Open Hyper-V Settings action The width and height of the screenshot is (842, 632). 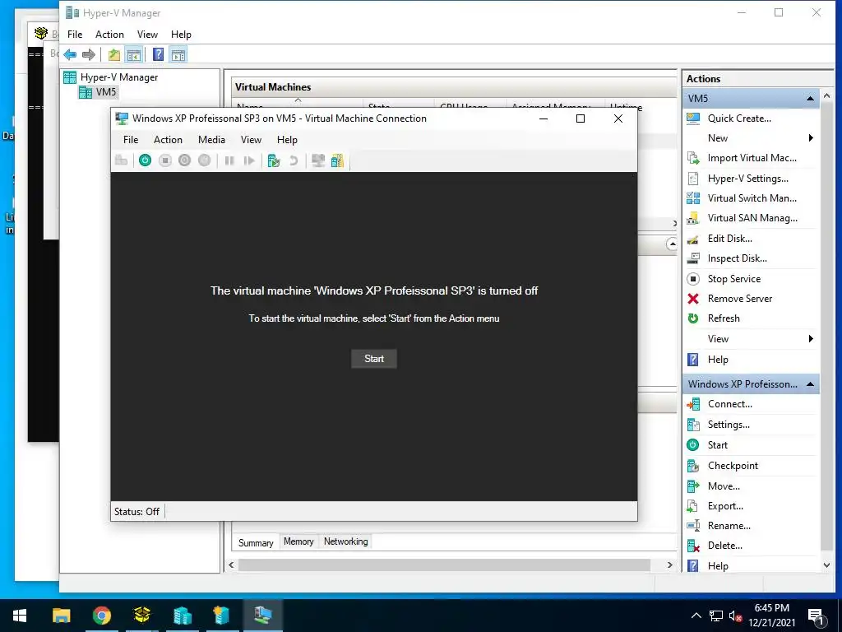[x=748, y=179]
